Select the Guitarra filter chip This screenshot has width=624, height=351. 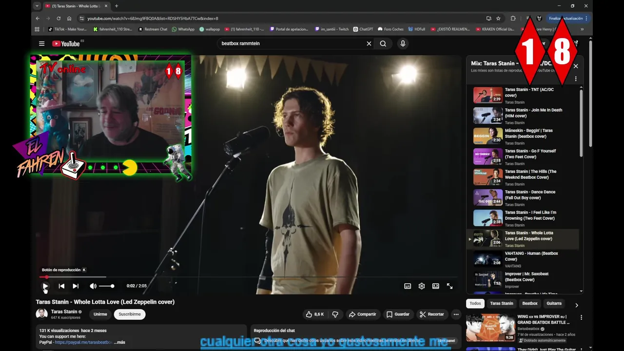pyautogui.click(x=554, y=304)
